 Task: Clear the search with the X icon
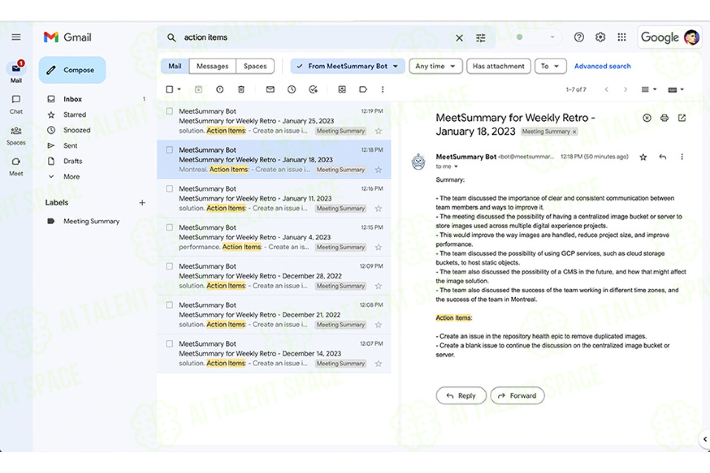[x=459, y=38]
